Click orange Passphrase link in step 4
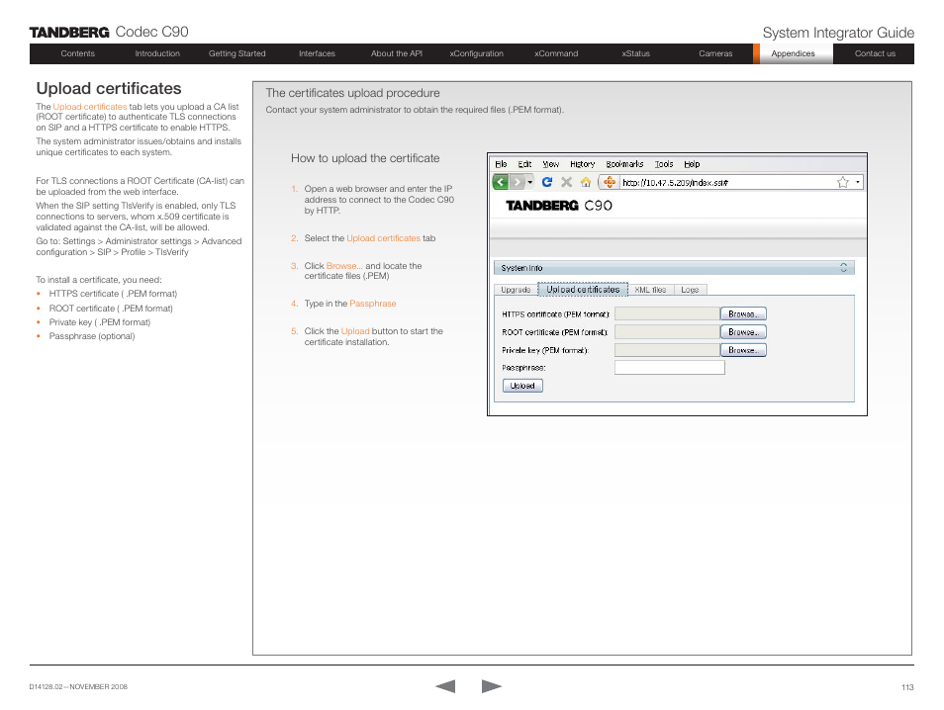The width and height of the screenshot is (944, 710). tap(373, 304)
